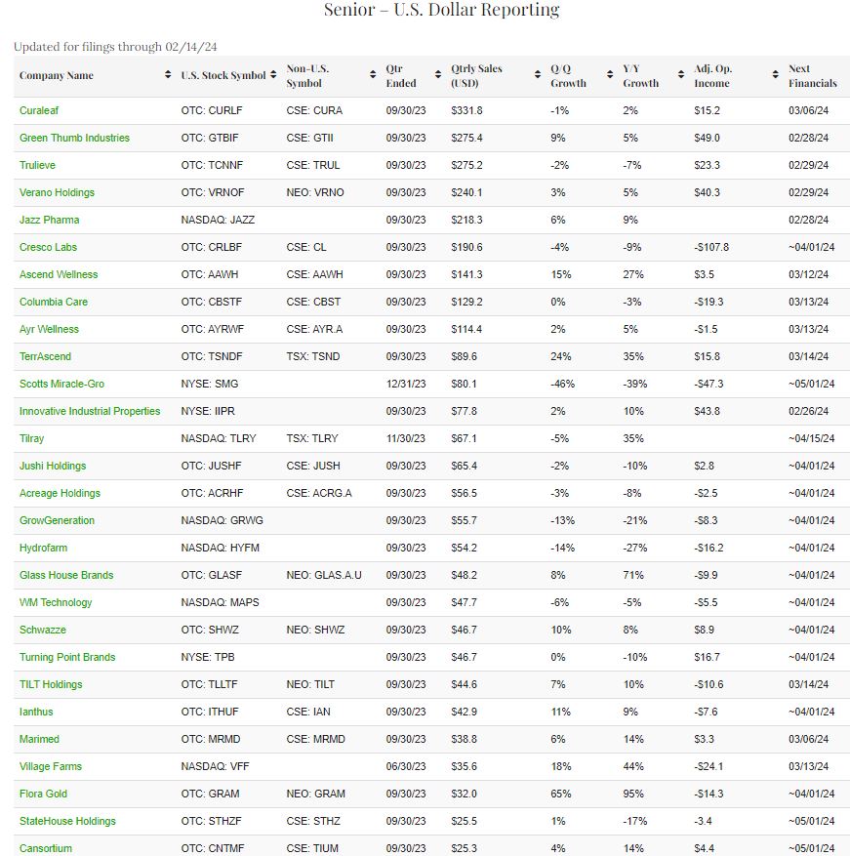Click the Scotts Miracle-Gro company link

tap(61, 384)
